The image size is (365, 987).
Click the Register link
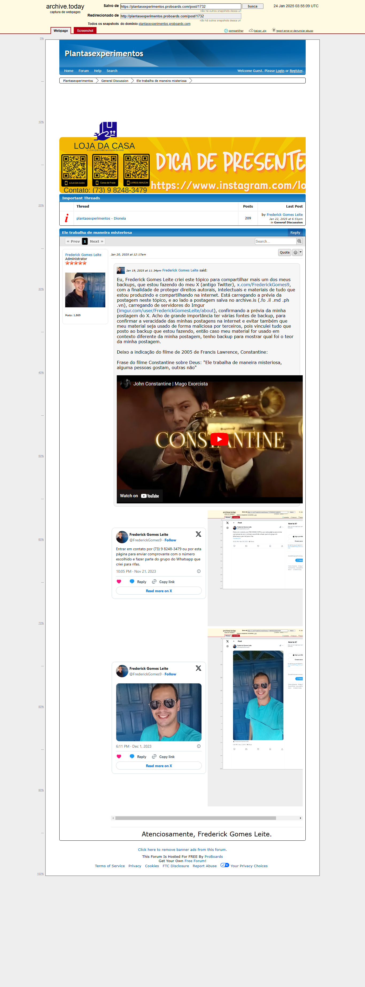coord(296,71)
